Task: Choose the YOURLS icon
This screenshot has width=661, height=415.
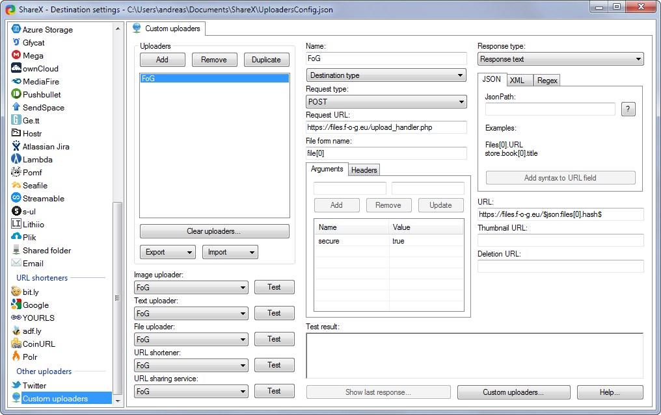Action: tap(16, 318)
